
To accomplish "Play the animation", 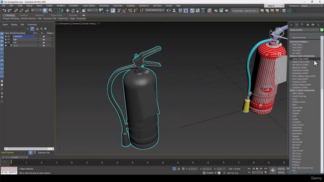I will pyautogui.click(x=257, y=169).
